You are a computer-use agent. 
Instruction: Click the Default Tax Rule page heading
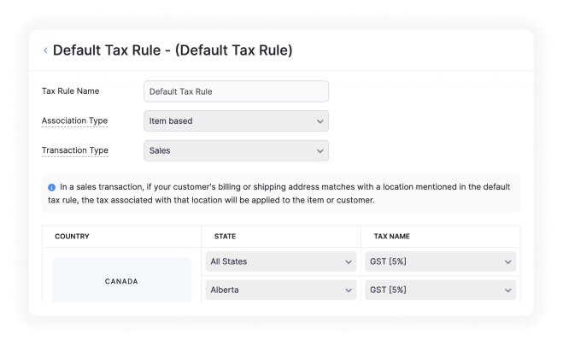pyautogui.click(x=173, y=50)
